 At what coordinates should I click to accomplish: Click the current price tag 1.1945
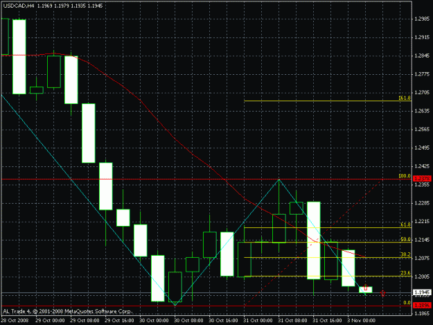pos(422,292)
